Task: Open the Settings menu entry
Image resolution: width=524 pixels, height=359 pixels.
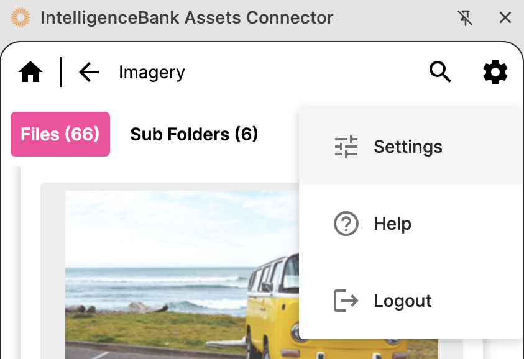Action: (x=408, y=147)
